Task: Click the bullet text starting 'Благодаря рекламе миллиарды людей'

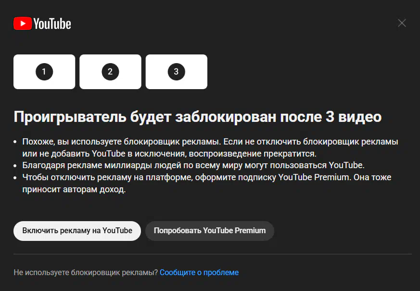Action: click(x=193, y=165)
